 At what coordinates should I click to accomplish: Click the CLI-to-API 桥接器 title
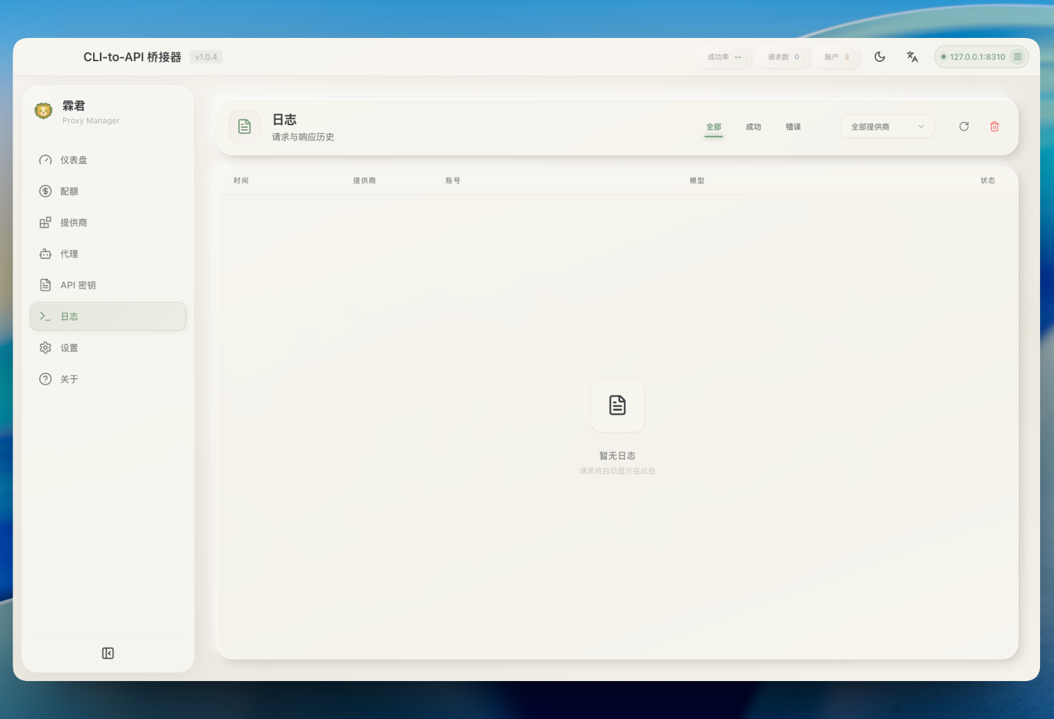tap(132, 57)
